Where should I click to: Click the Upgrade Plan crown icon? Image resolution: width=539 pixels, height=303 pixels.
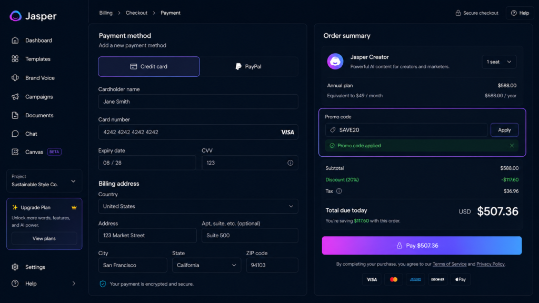pos(74,207)
